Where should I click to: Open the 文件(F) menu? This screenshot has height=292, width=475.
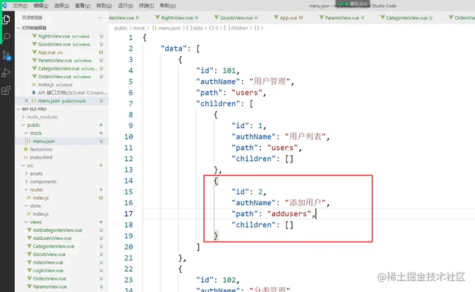click(x=20, y=5)
